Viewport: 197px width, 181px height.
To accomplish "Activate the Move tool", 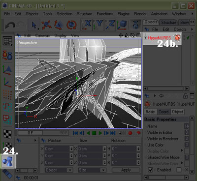I will tap(46, 25).
